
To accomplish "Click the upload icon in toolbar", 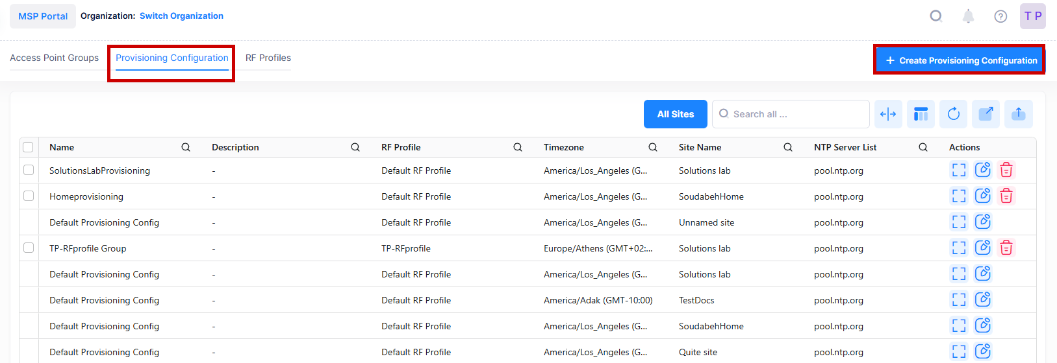I will click(x=1018, y=114).
